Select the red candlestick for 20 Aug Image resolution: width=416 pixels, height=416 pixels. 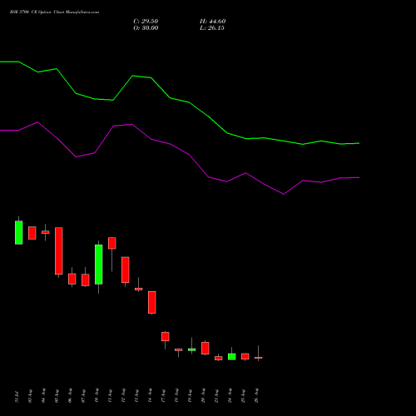(206, 348)
